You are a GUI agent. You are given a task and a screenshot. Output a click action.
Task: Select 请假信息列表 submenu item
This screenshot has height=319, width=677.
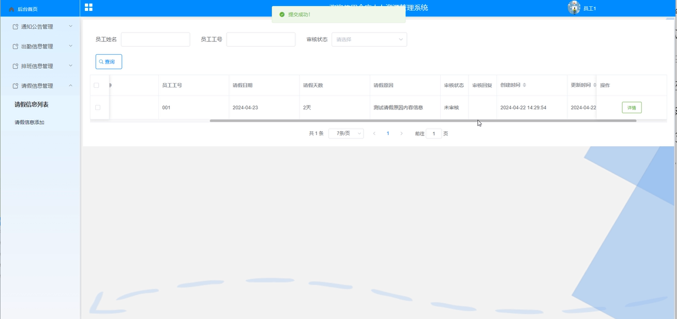tap(32, 104)
